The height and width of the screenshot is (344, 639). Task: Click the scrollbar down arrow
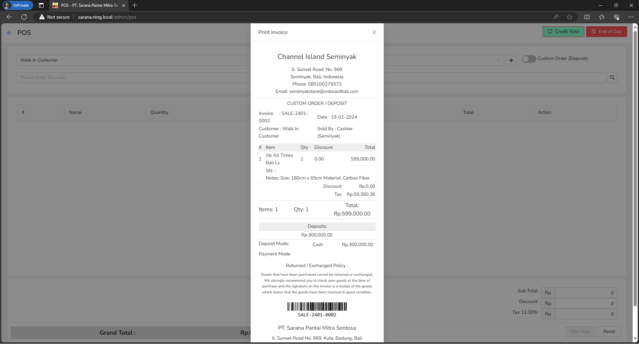coord(635,339)
